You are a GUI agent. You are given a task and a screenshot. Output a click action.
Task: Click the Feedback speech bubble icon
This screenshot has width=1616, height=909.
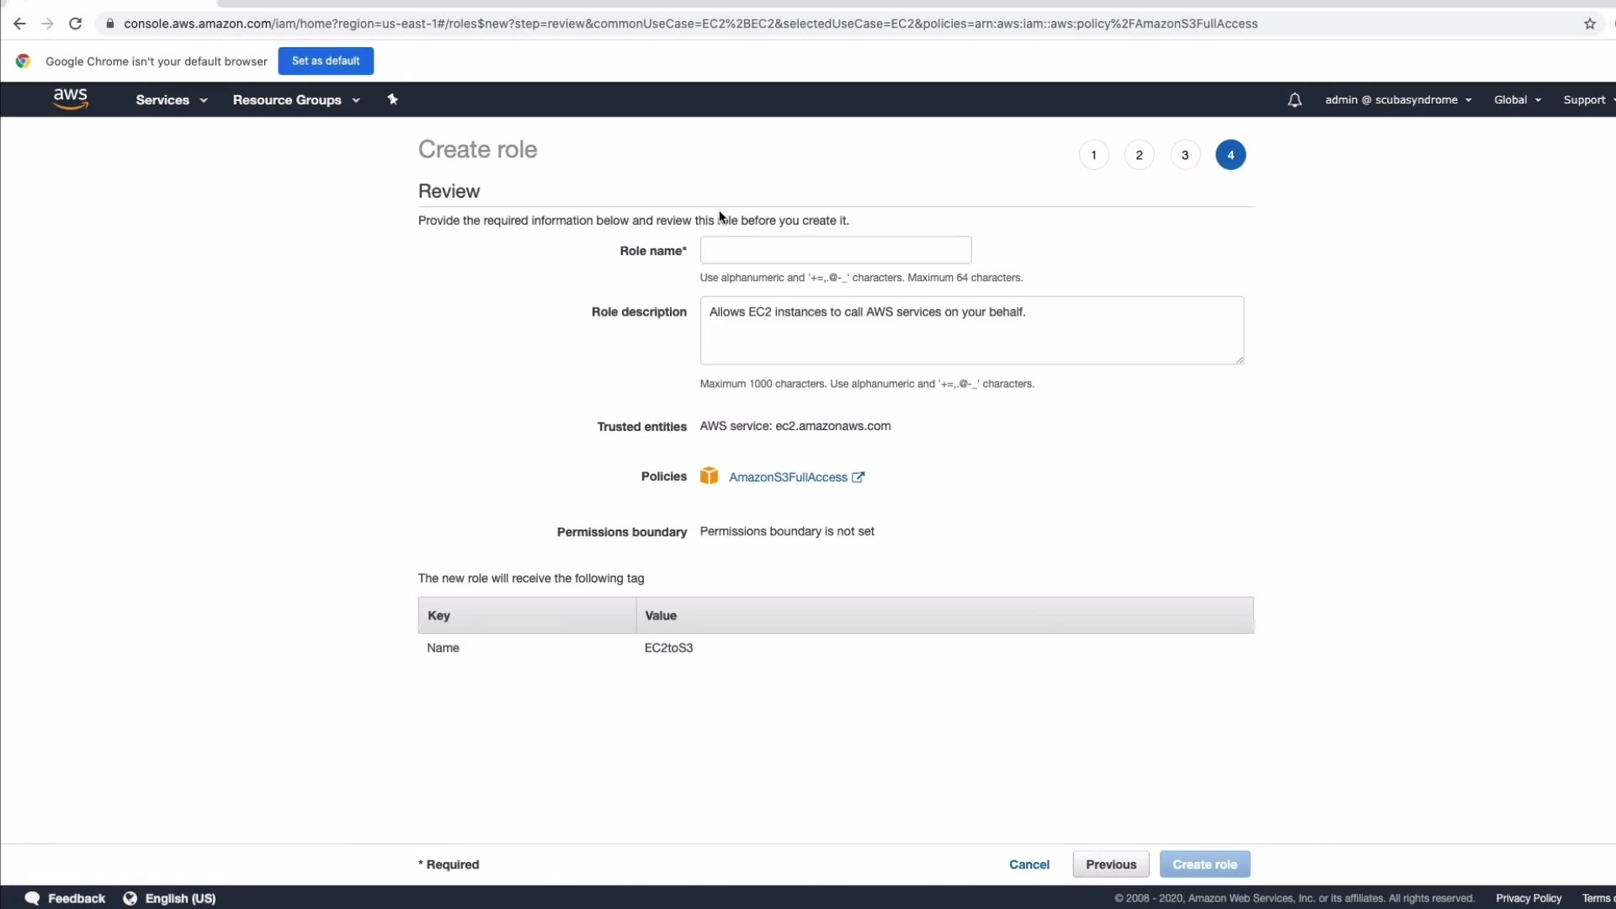pos(33,898)
